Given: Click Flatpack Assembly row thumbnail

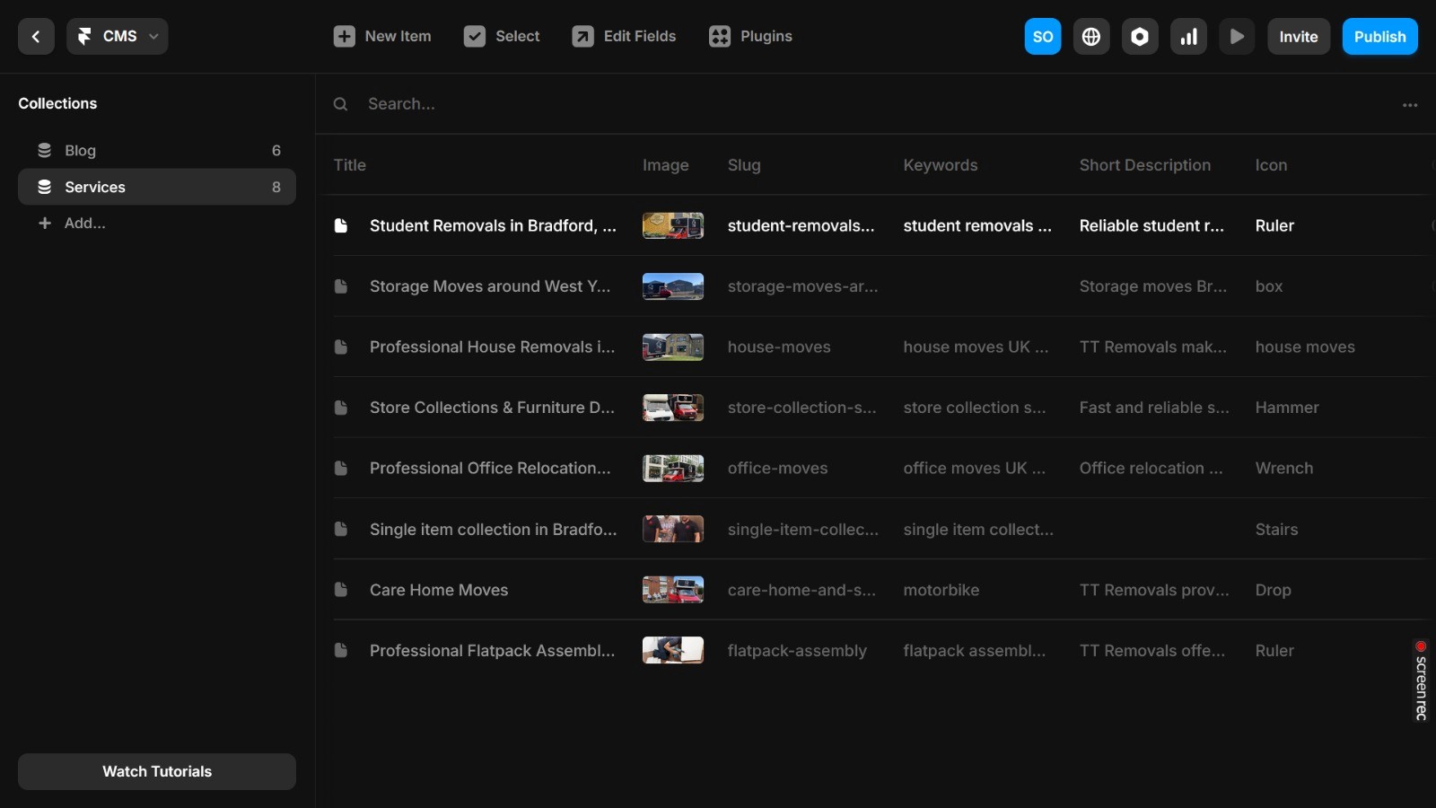Looking at the screenshot, I should point(673,650).
